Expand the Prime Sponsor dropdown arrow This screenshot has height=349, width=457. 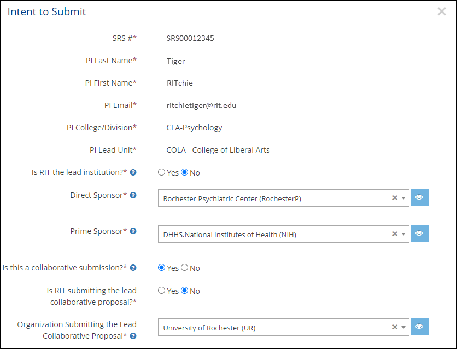[x=403, y=234]
